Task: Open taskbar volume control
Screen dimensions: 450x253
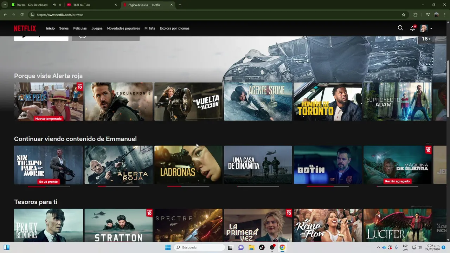Action: [419, 247]
